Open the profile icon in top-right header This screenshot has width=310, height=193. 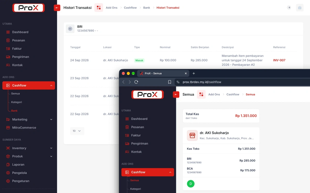click(x=300, y=8)
